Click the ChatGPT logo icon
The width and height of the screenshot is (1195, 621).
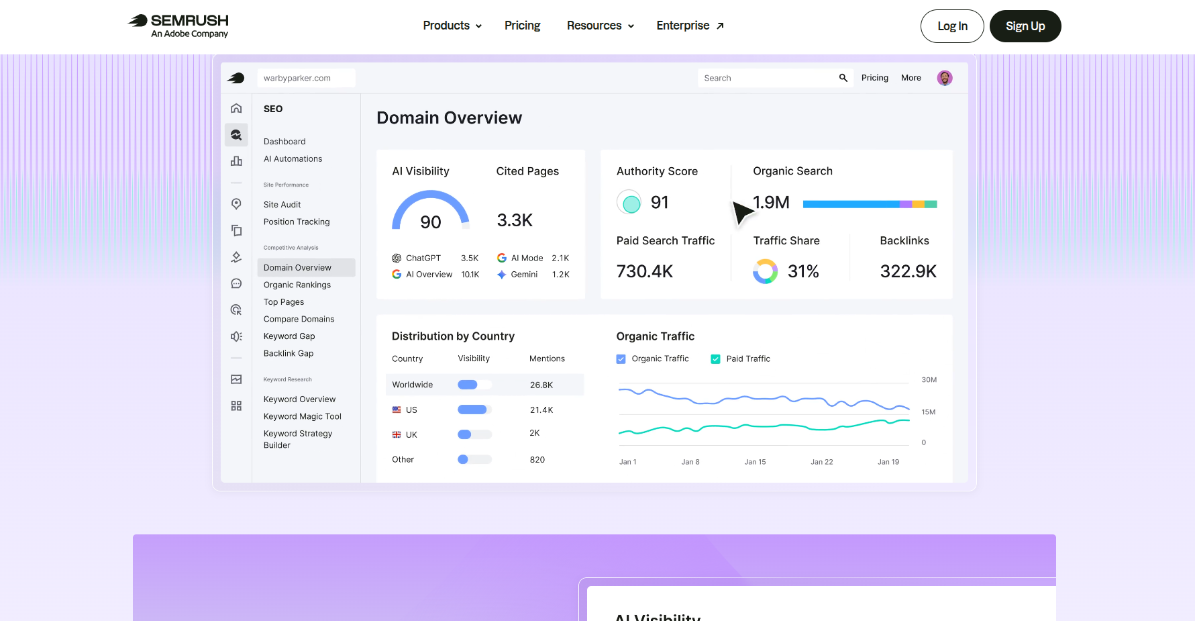point(397,258)
